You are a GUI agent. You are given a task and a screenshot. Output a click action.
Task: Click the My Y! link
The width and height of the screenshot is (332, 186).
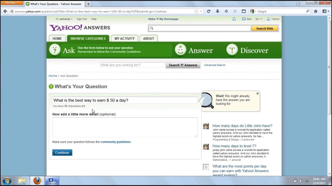click(x=259, y=19)
